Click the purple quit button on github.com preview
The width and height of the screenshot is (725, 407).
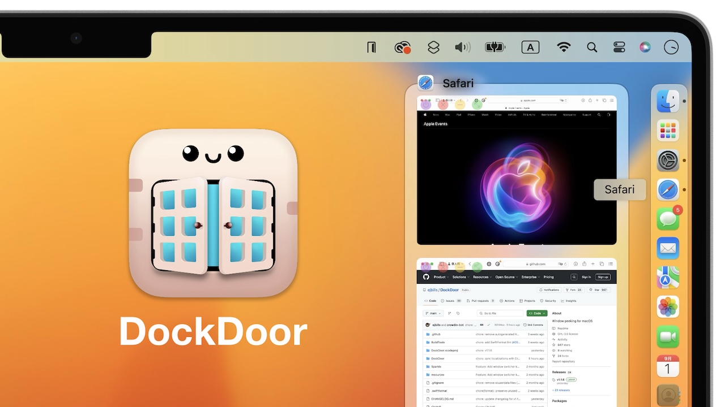point(426,267)
